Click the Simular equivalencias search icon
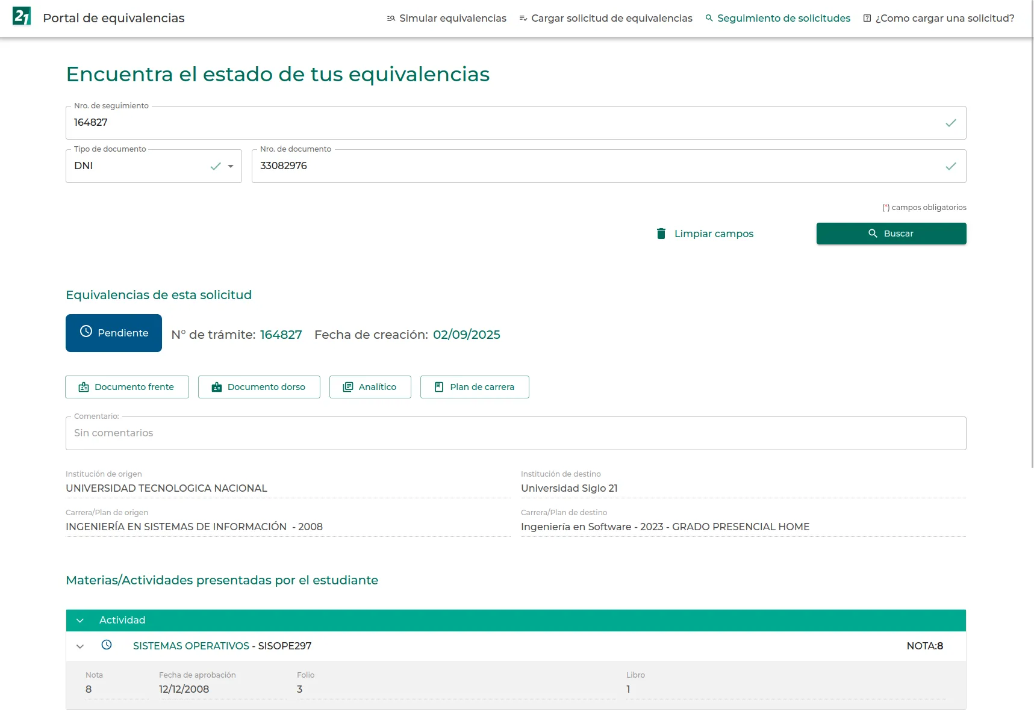The image size is (1034, 724). click(x=391, y=19)
